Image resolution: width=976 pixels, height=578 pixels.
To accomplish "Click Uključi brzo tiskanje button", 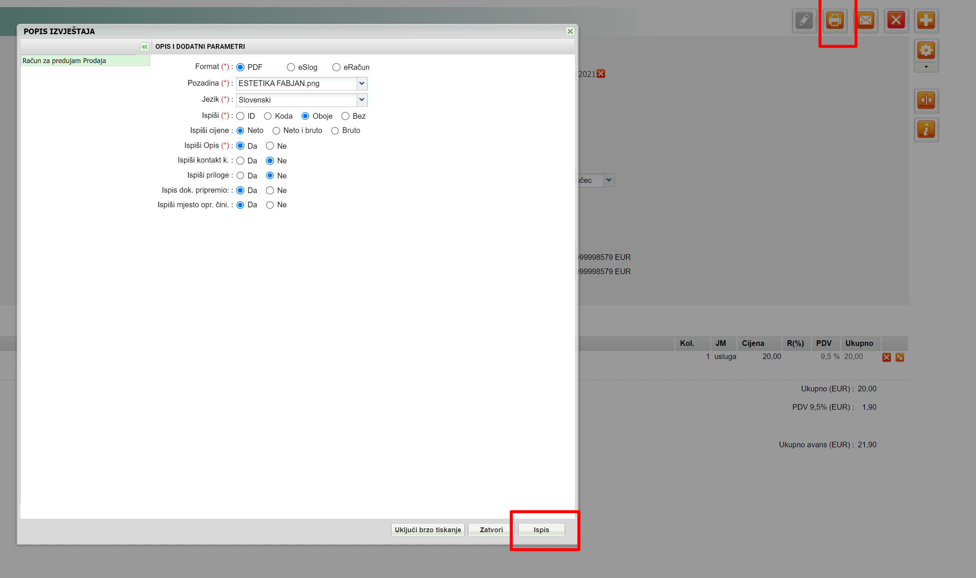I will pos(428,530).
